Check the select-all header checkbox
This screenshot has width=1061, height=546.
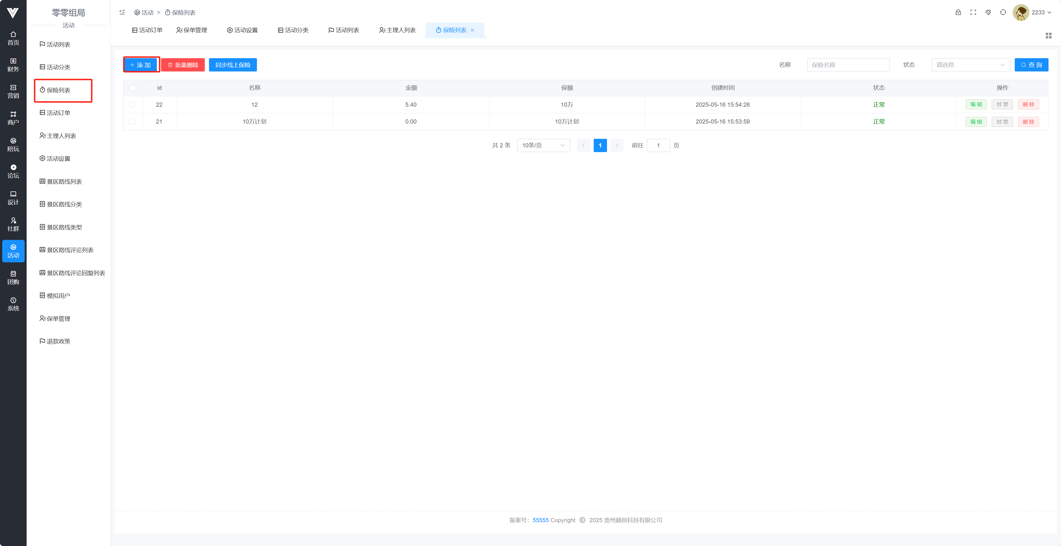(x=132, y=88)
